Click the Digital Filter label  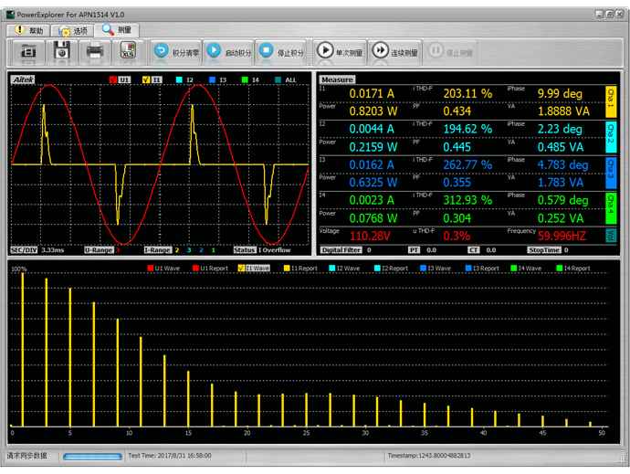342,249
